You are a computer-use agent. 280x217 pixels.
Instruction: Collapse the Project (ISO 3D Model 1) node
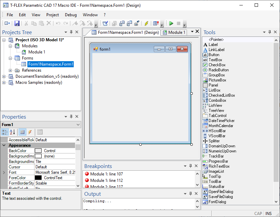click(x=4, y=40)
